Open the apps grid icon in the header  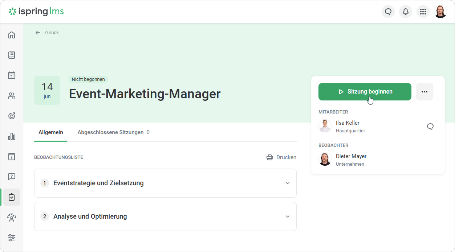pyautogui.click(x=423, y=12)
